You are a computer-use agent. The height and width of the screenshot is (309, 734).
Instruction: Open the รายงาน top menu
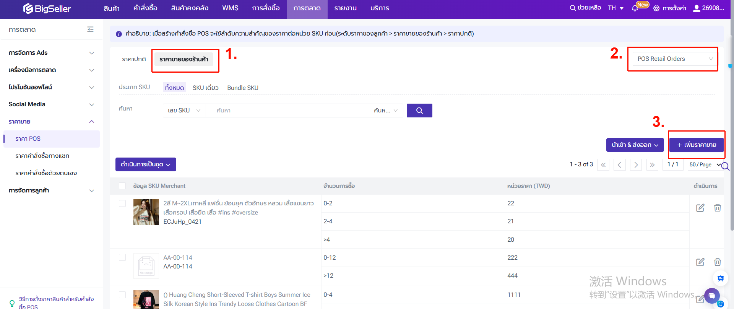point(345,8)
